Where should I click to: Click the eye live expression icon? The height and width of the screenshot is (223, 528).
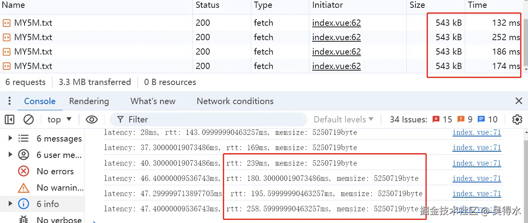92,119
